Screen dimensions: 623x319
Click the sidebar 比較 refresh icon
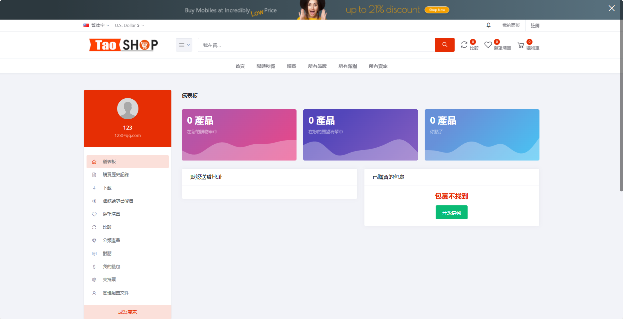click(94, 227)
